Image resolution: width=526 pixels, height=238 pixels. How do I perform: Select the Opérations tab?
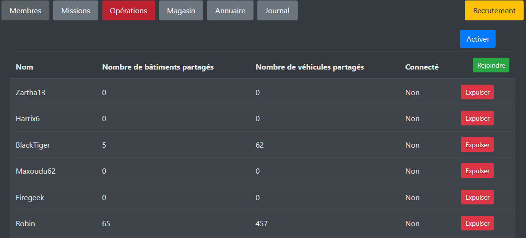[128, 10]
